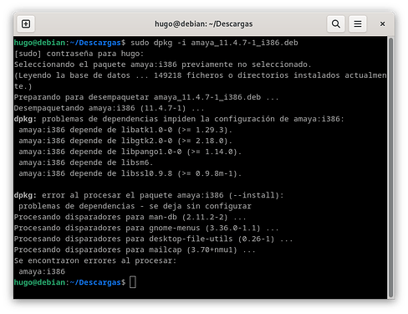Click the libssl0.9.8 dependency line
408x314 pixels.
click(x=130, y=173)
